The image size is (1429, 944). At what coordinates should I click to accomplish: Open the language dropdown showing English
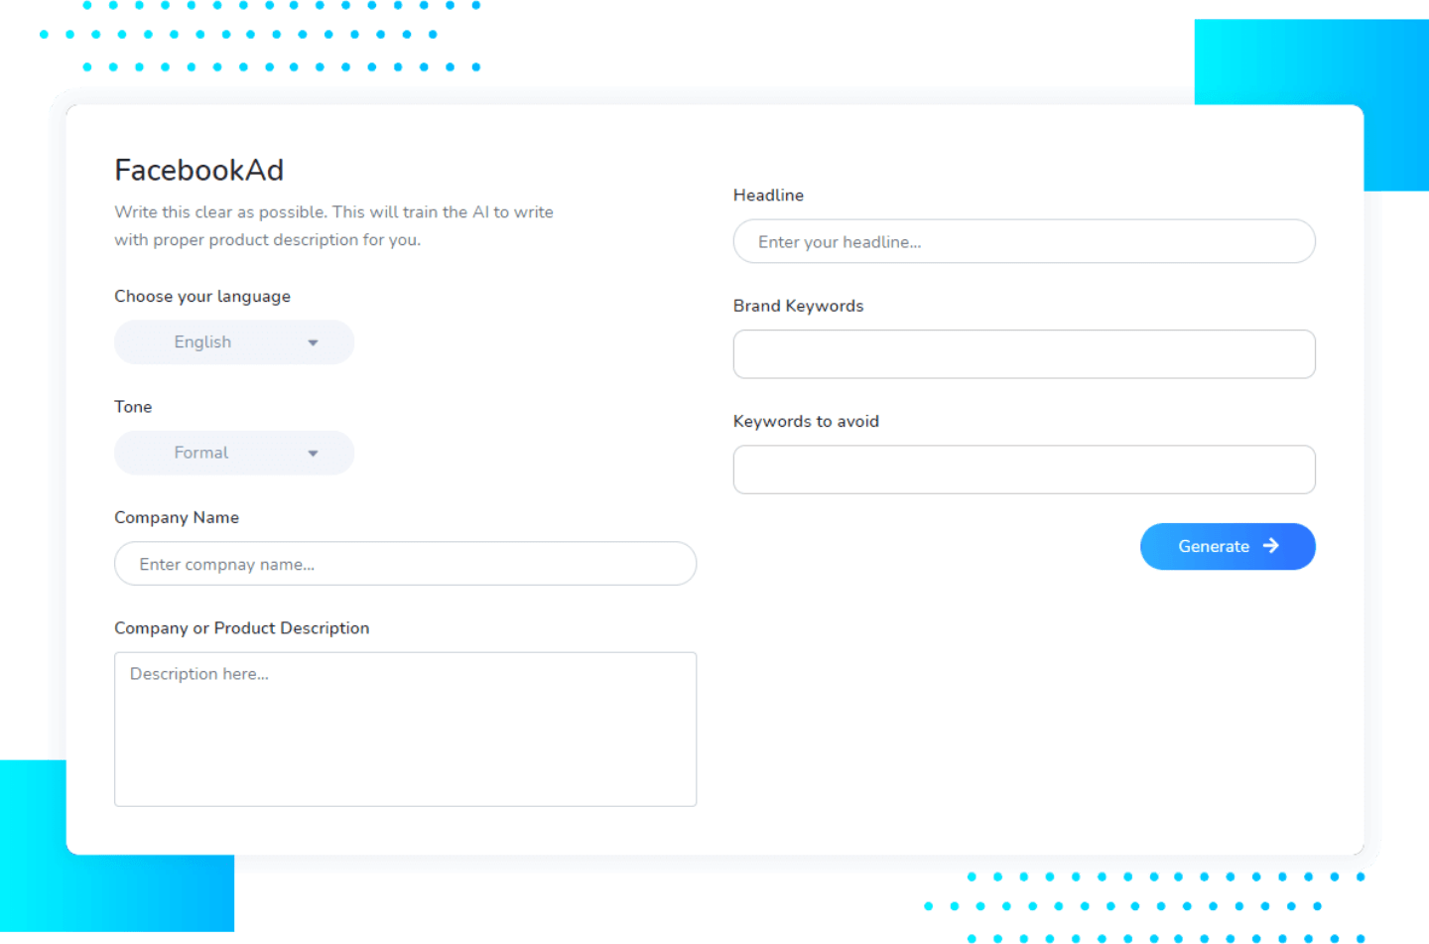pos(234,342)
